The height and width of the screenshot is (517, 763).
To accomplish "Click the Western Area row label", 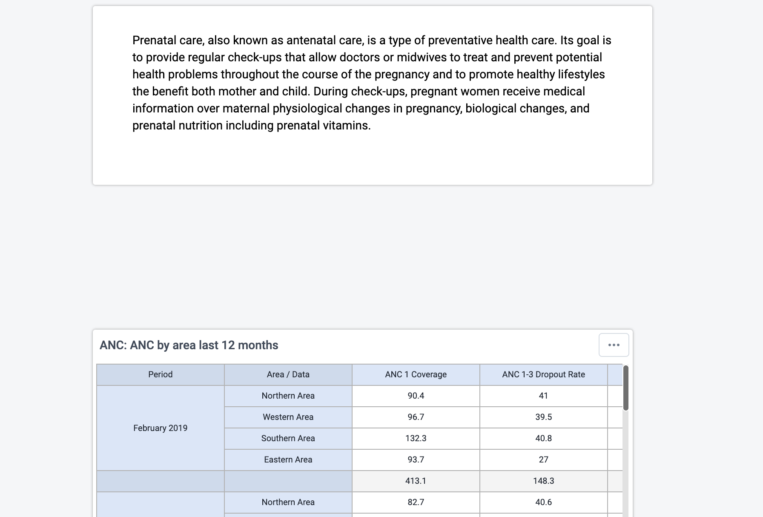I will (x=288, y=417).
